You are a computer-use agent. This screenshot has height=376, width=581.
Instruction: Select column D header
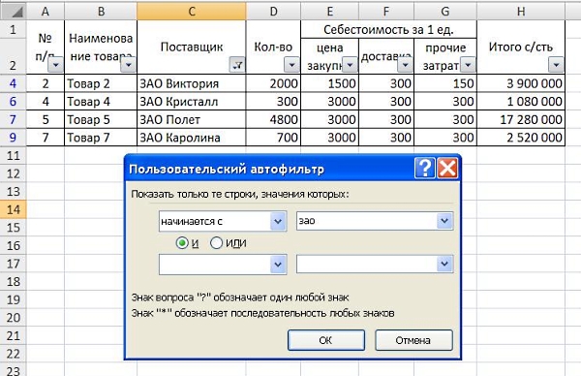pyautogui.click(x=273, y=12)
